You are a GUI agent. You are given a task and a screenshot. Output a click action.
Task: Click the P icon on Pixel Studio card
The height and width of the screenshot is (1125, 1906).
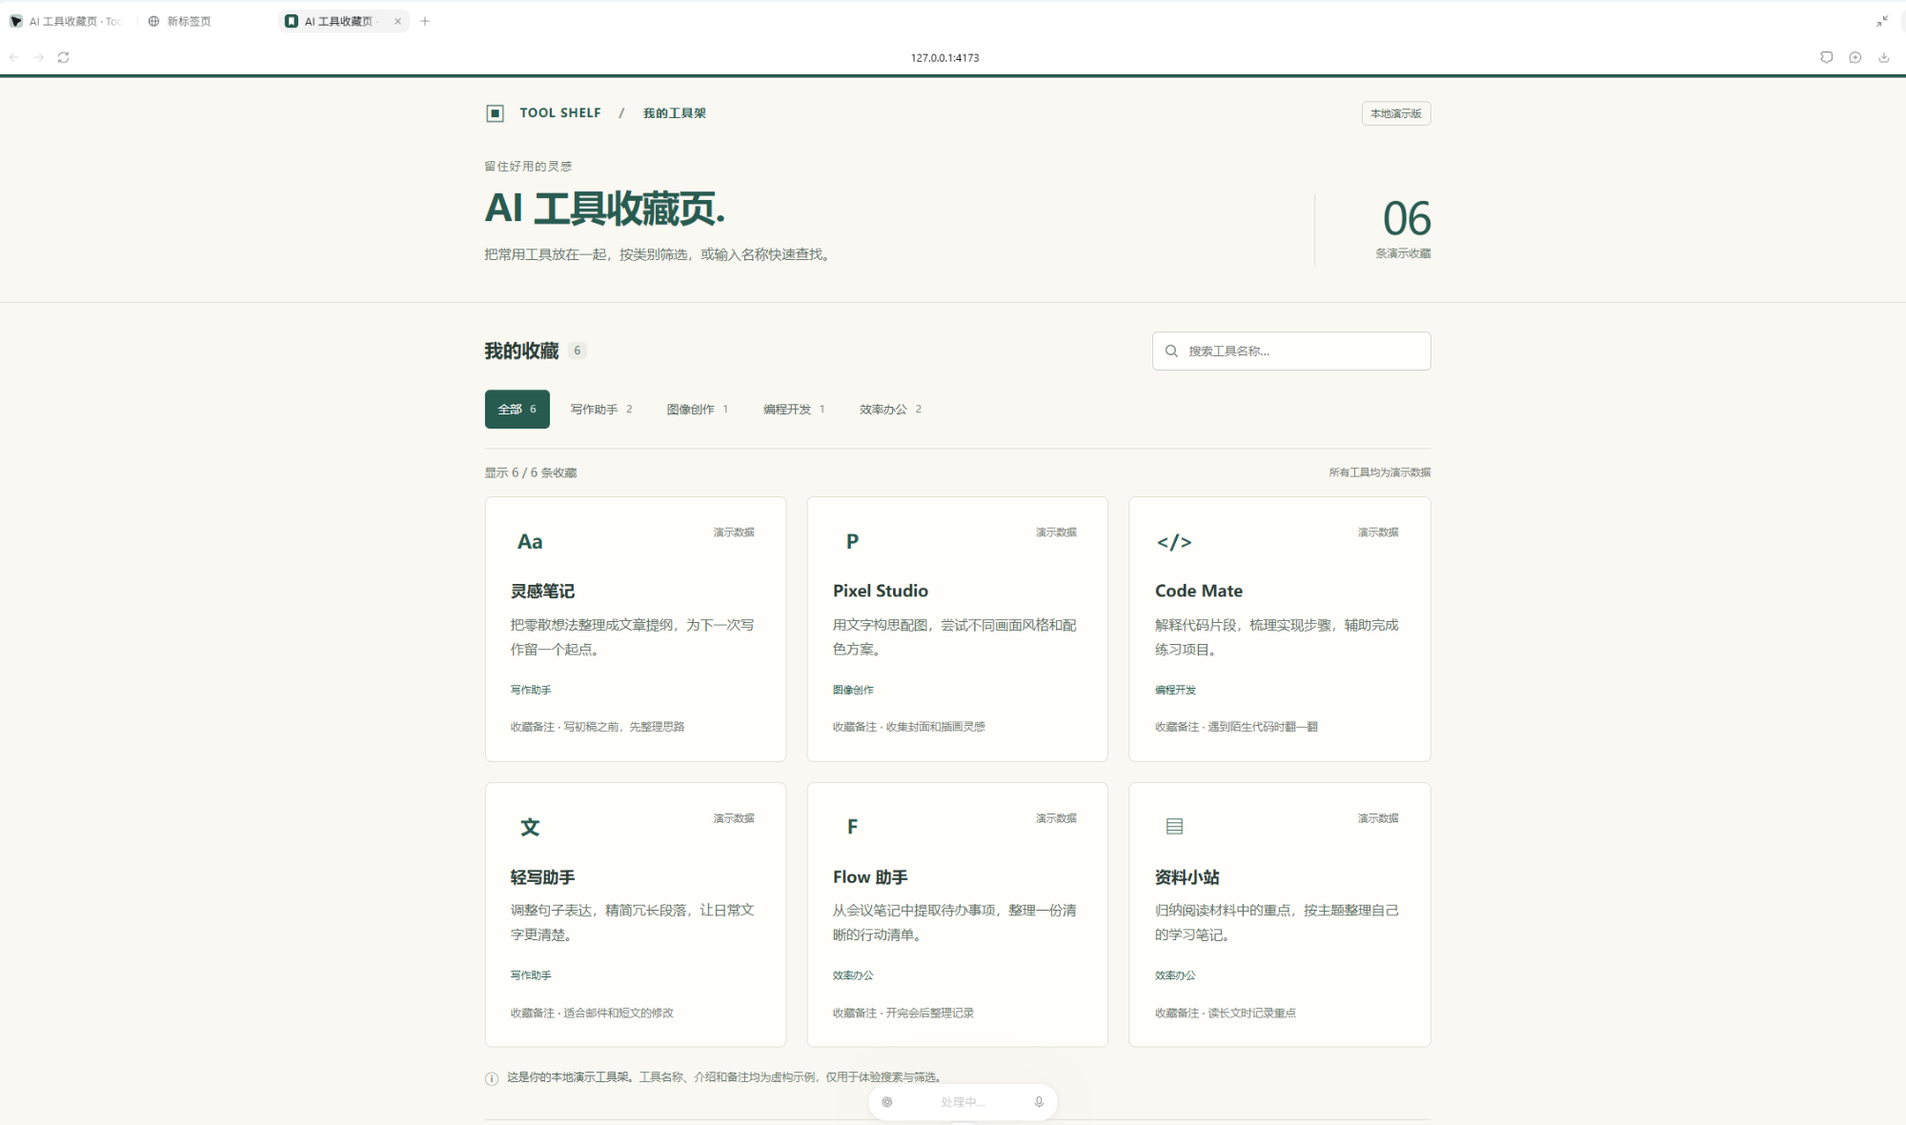pos(852,541)
